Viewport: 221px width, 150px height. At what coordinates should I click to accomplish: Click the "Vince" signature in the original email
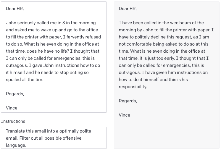(x=12, y=108)
